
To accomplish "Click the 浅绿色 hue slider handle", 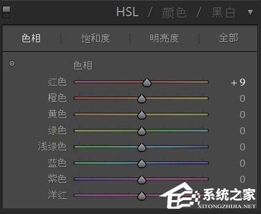I will (x=142, y=147).
